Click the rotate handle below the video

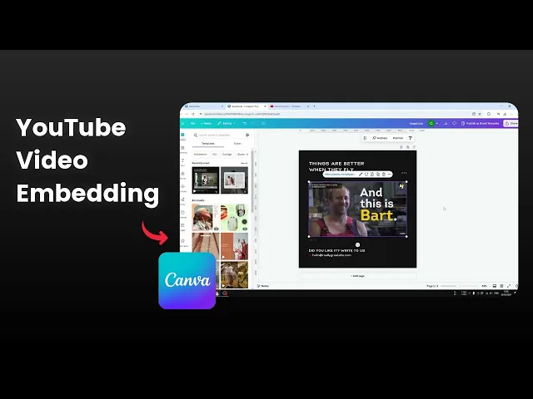357,244
